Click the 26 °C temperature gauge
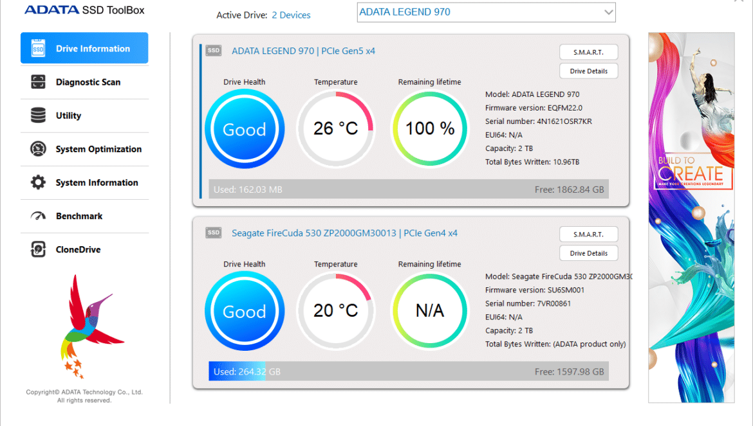 coord(336,129)
